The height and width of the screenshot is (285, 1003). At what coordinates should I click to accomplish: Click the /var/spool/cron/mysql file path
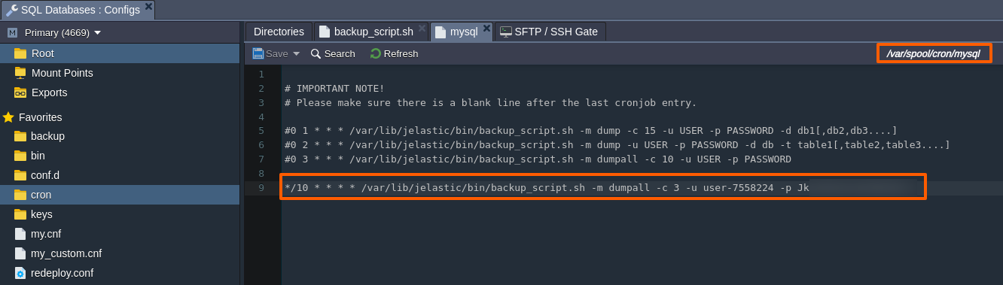[x=933, y=53]
